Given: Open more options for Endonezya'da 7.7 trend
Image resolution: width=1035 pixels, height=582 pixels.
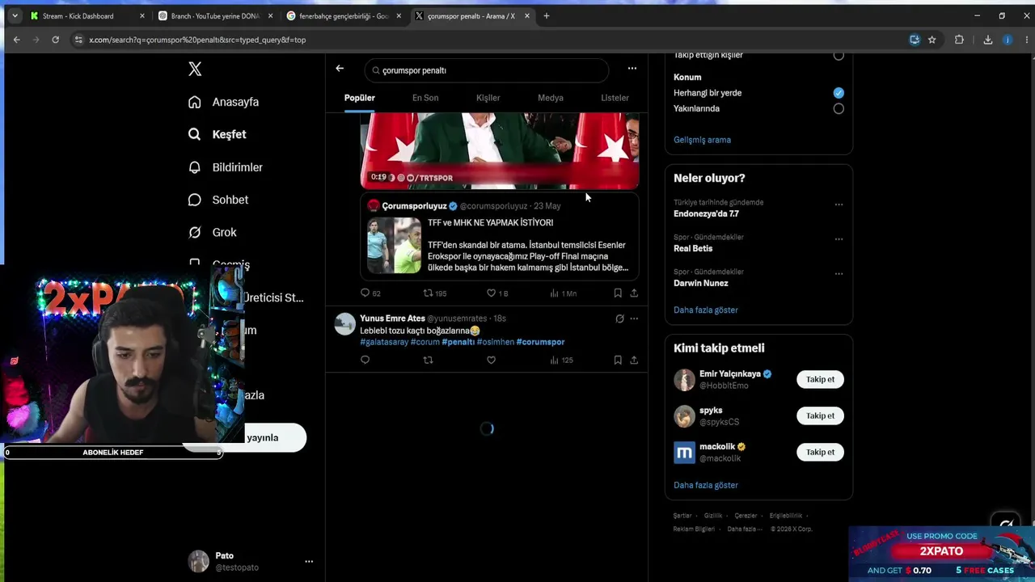Looking at the screenshot, I should coord(839,205).
